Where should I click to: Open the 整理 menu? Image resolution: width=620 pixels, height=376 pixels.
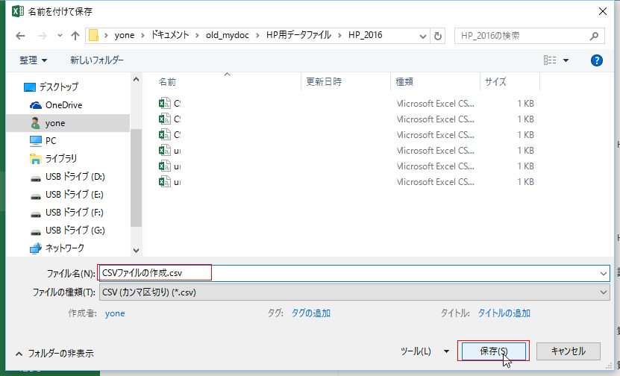(x=34, y=60)
